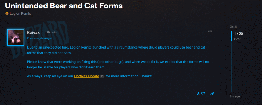Click the Unintended Bear and Cat Forms title
Screen dimensions: 262x105
64,5
